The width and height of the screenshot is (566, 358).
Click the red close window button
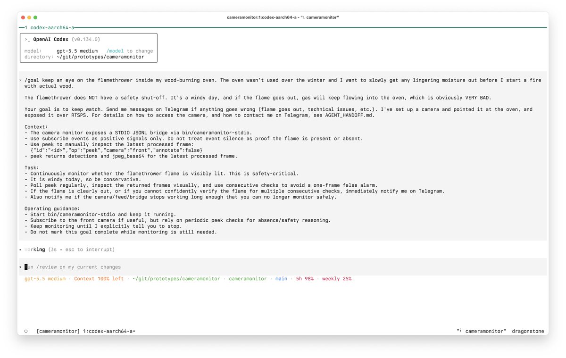[23, 17]
